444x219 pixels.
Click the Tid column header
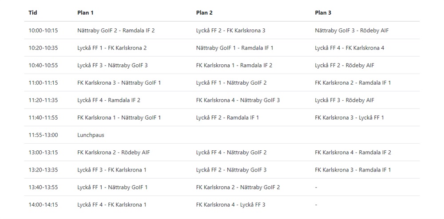point(33,13)
